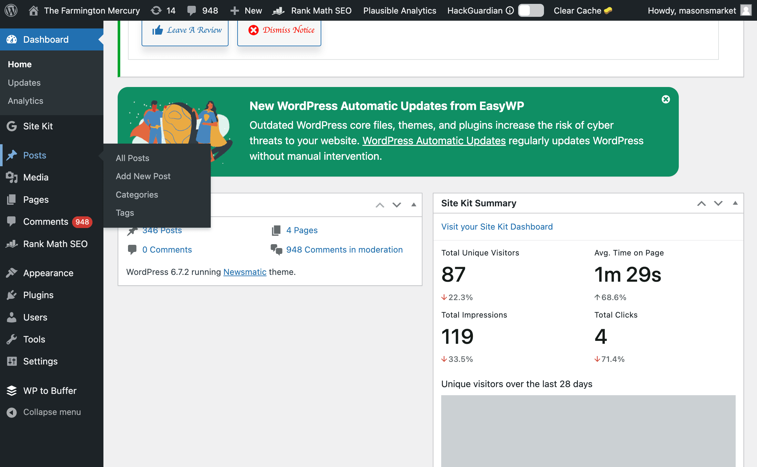The height and width of the screenshot is (467, 757).
Task: Toggle the Site Kit Summary panel triangle
Action: pyautogui.click(x=735, y=203)
